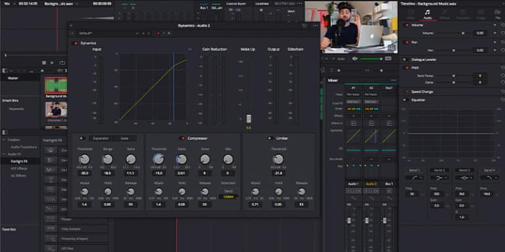
Task: Open the Default preset dropdown in Dynamics
Action: (x=86, y=33)
